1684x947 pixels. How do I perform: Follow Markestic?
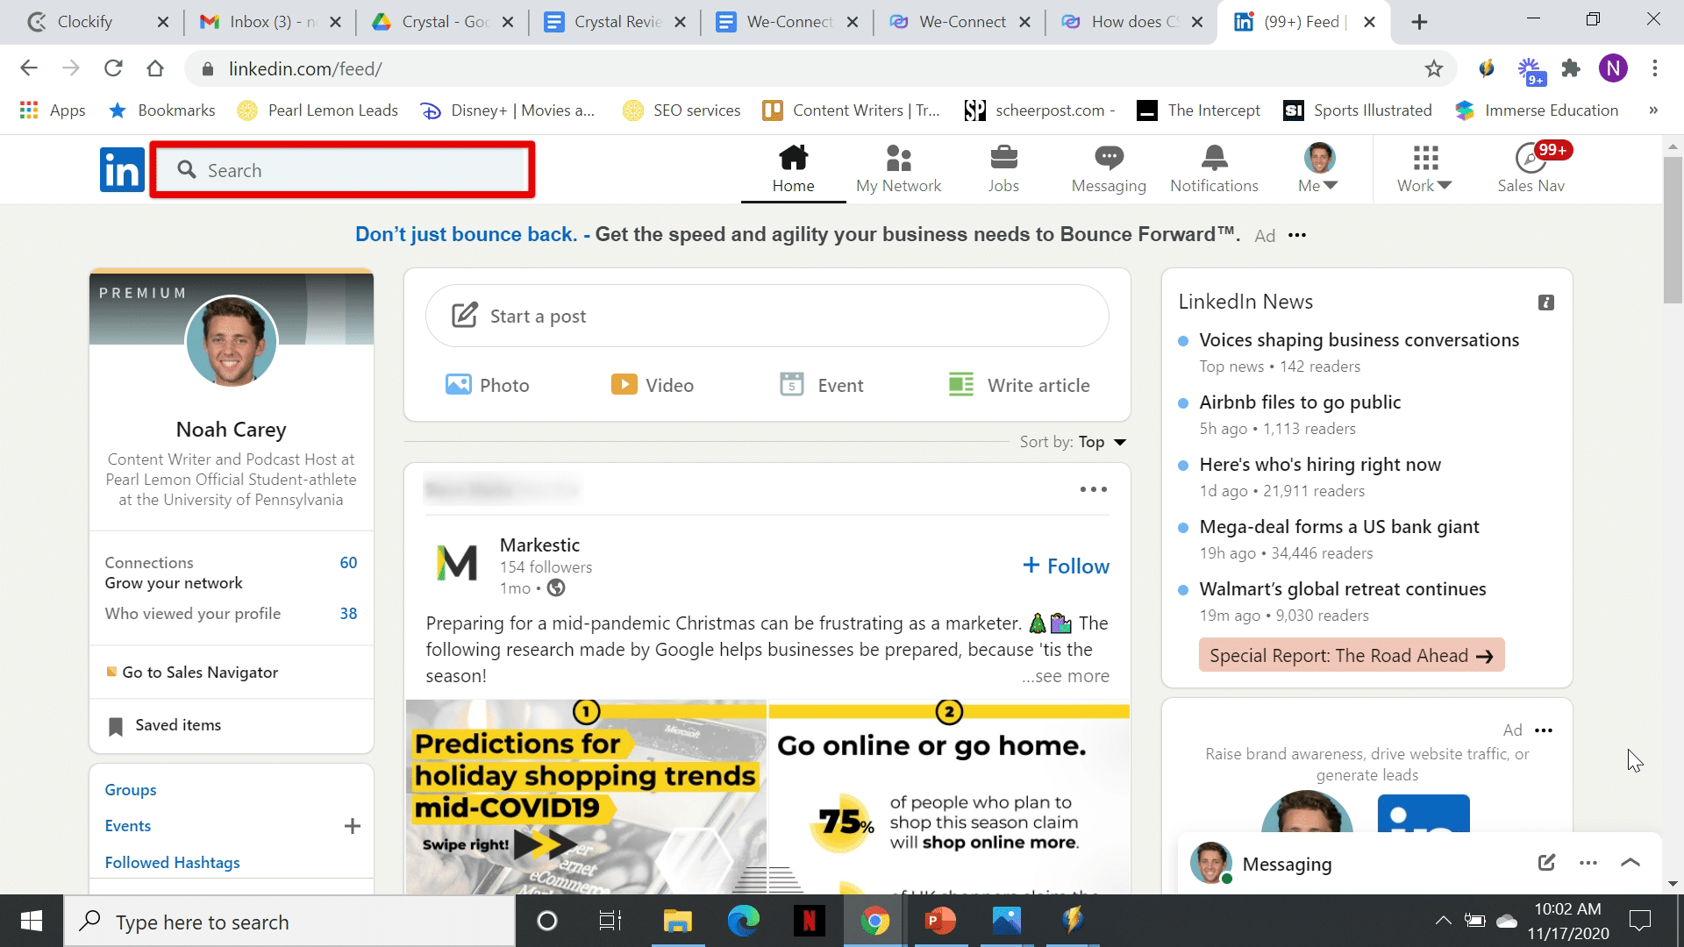click(x=1066, y=566)
